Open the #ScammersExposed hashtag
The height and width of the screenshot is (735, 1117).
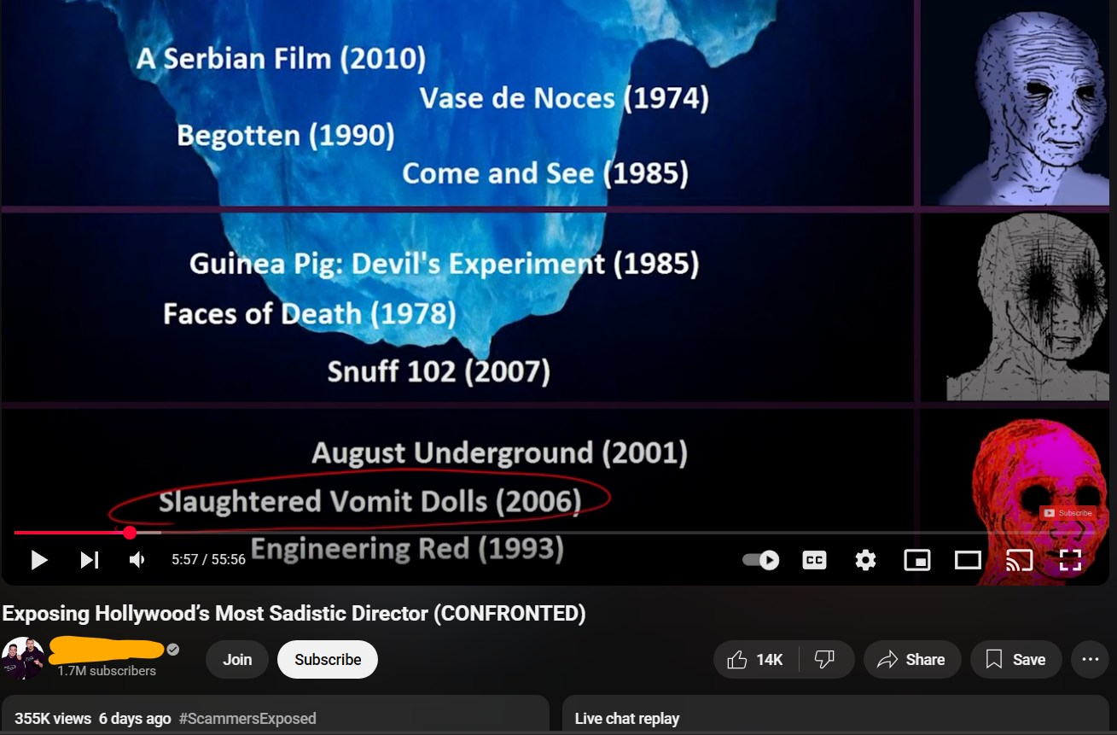click(247, 719)
